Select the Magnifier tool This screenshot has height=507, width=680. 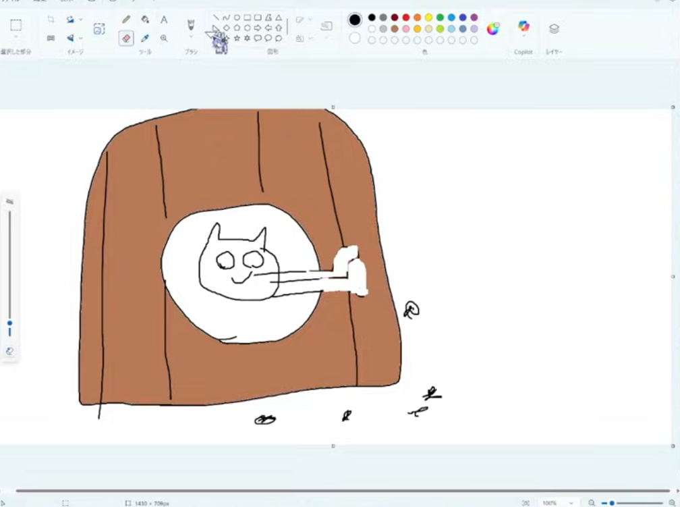(164, 38)
